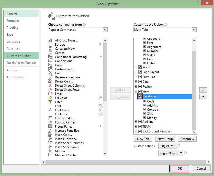Click the Fill Color bucket icon
Image resolution: width=214 pixels, height=176 pixels.
(x=50, y=98)
